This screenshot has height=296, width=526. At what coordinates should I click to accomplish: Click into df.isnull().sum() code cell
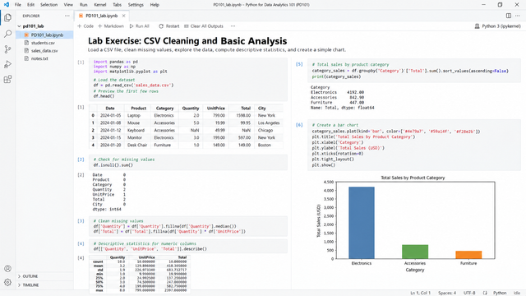(x=188, y=162)
